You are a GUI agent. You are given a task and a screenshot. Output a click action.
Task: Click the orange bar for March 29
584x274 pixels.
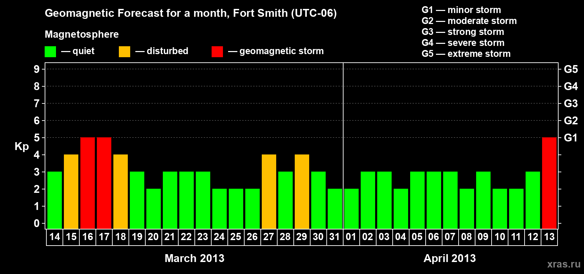302,192
